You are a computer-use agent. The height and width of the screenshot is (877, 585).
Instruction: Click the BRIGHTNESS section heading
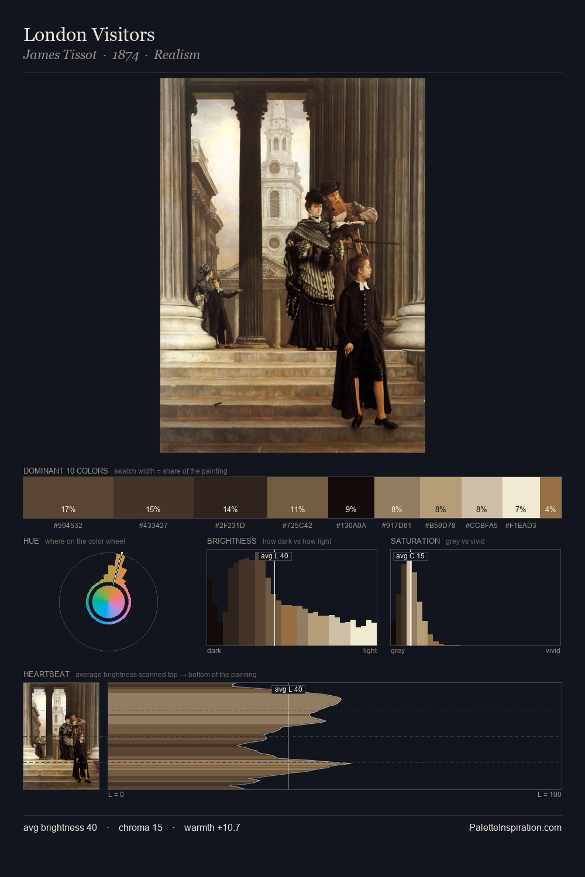point(232,541)
